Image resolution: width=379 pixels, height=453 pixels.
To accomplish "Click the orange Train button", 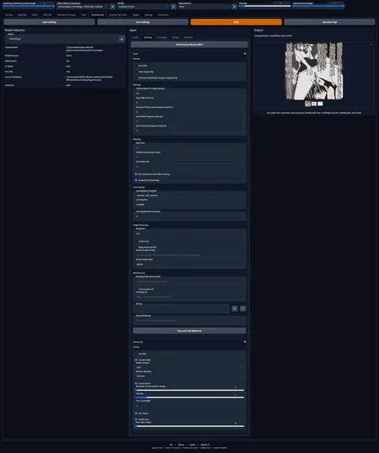I will (236, 22).
